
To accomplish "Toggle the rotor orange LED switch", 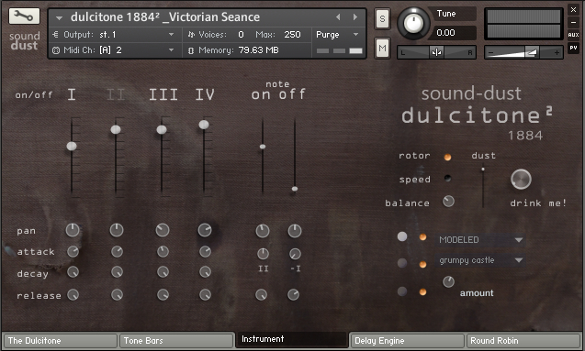I will [447, 157].
